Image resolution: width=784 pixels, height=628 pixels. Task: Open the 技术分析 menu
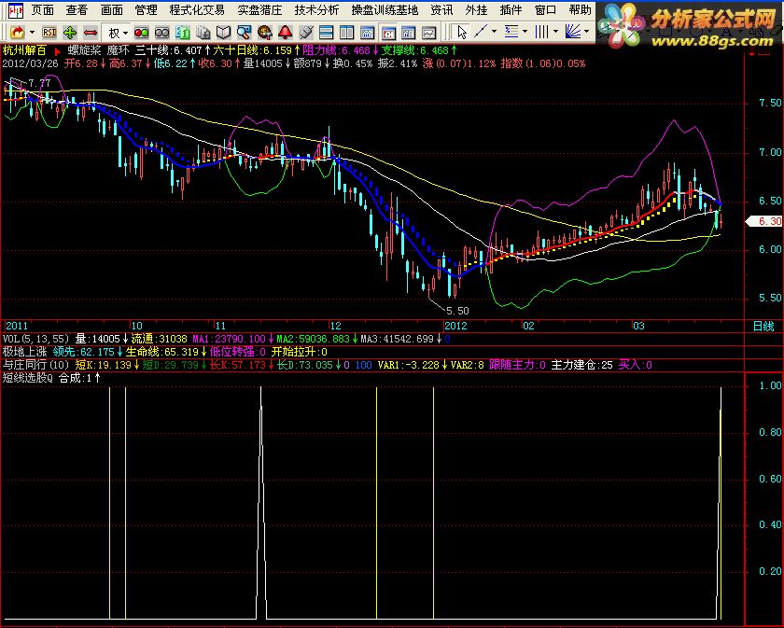point(316,10)
